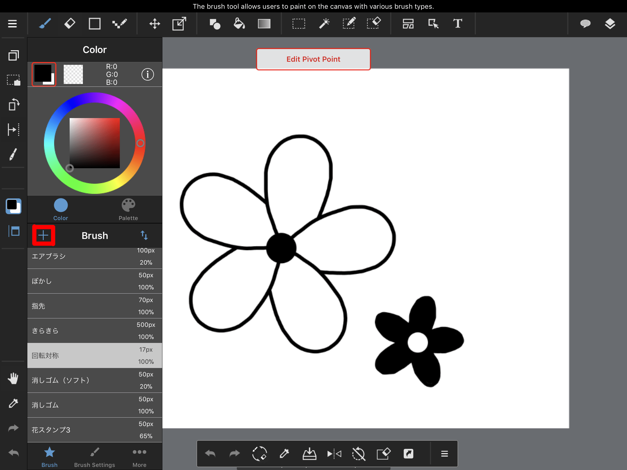Click the hue ring on color wheel
This screenshot has height=470, width=627.
[x=94, y=98]
